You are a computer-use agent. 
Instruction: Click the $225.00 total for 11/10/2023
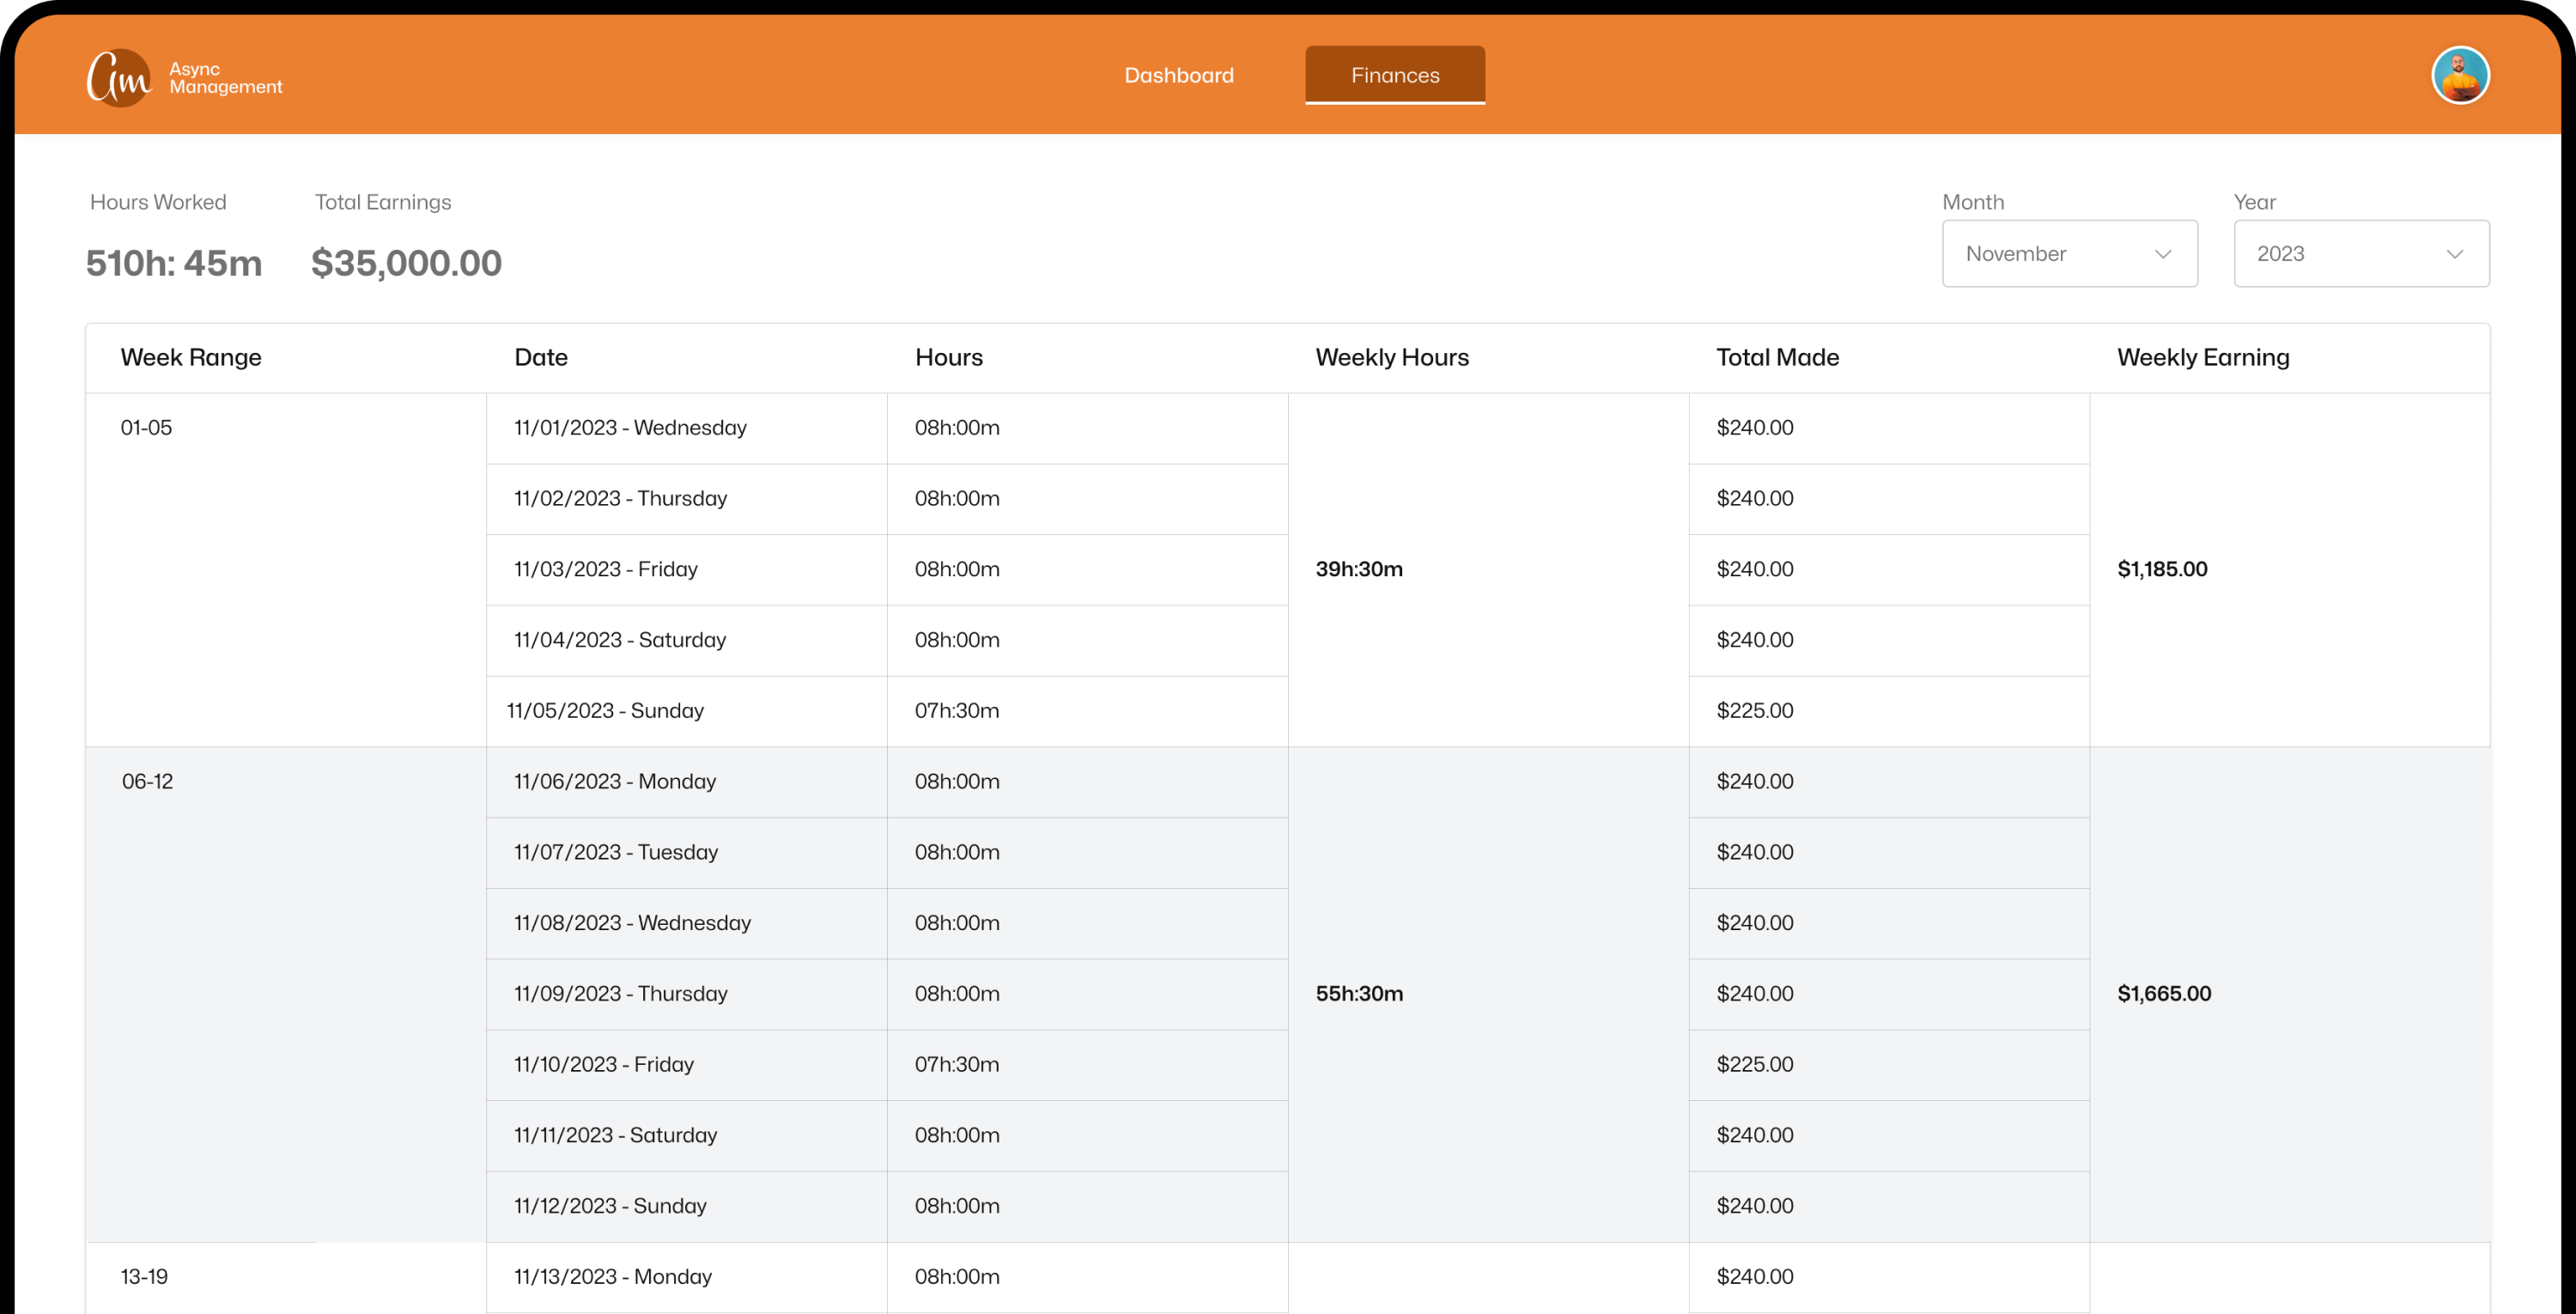[x=1755, y=1065]
